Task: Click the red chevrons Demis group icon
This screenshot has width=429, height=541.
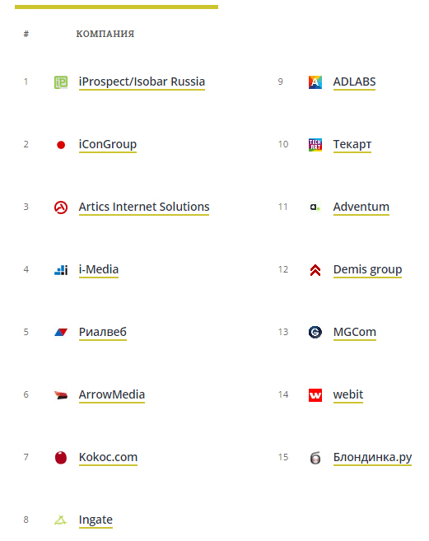Action: coord(315,270)
